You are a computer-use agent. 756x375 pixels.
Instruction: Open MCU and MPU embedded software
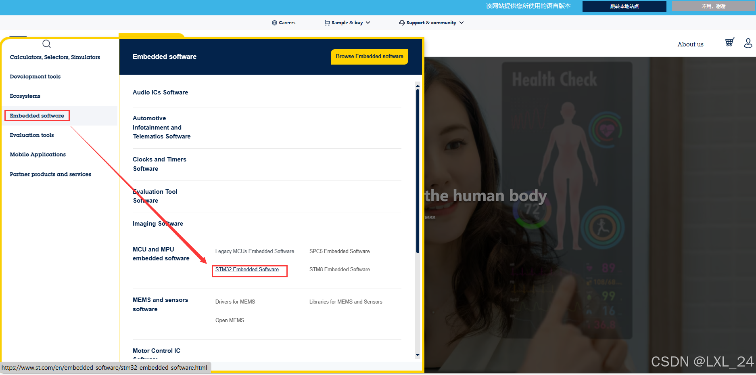point(161,254)
